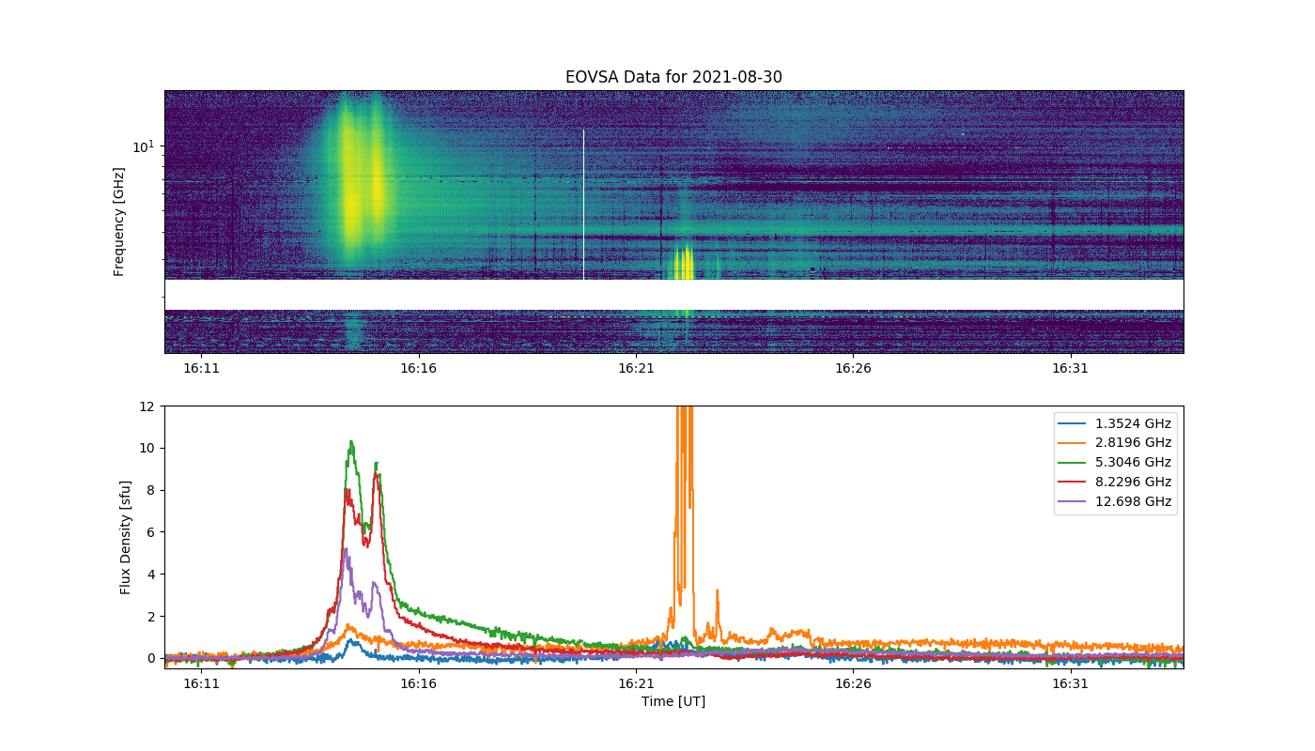Screen dimensions: 1315x751
Task: Click the Flux Density [sfu] axis label
Action: coord(125,537)
